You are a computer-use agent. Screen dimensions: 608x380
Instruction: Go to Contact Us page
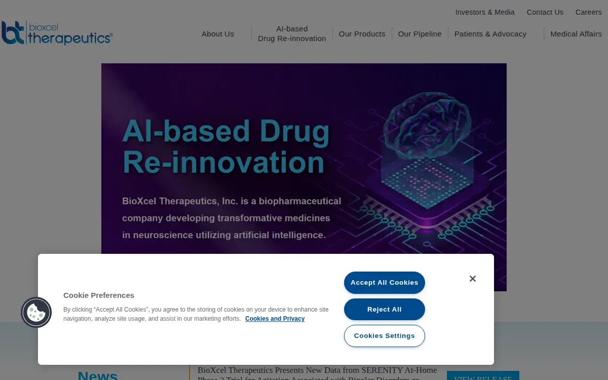coord(545,12)
